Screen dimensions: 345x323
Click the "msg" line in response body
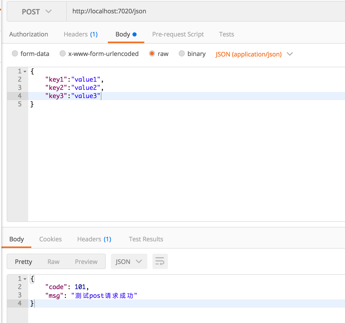coord(91,295)
